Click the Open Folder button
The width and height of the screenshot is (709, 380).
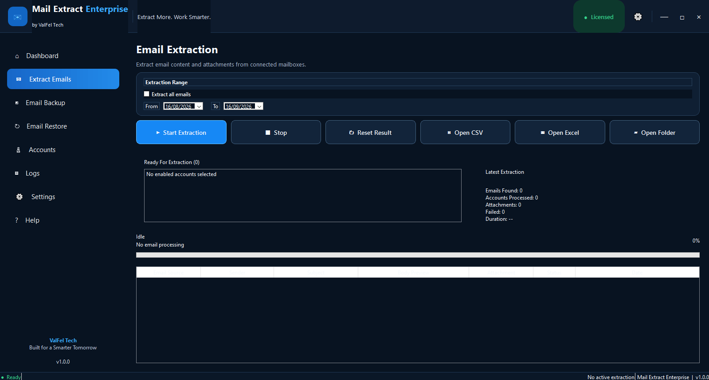pyautogui.click(x=654, y=132)
